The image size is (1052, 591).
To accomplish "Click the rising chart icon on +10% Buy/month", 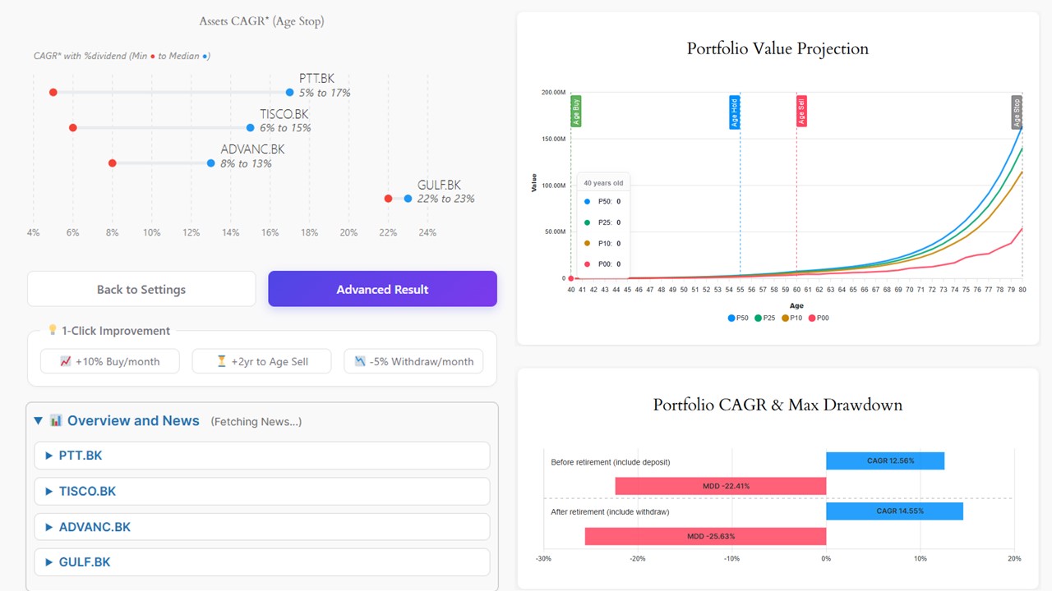I will click(66, 361).
